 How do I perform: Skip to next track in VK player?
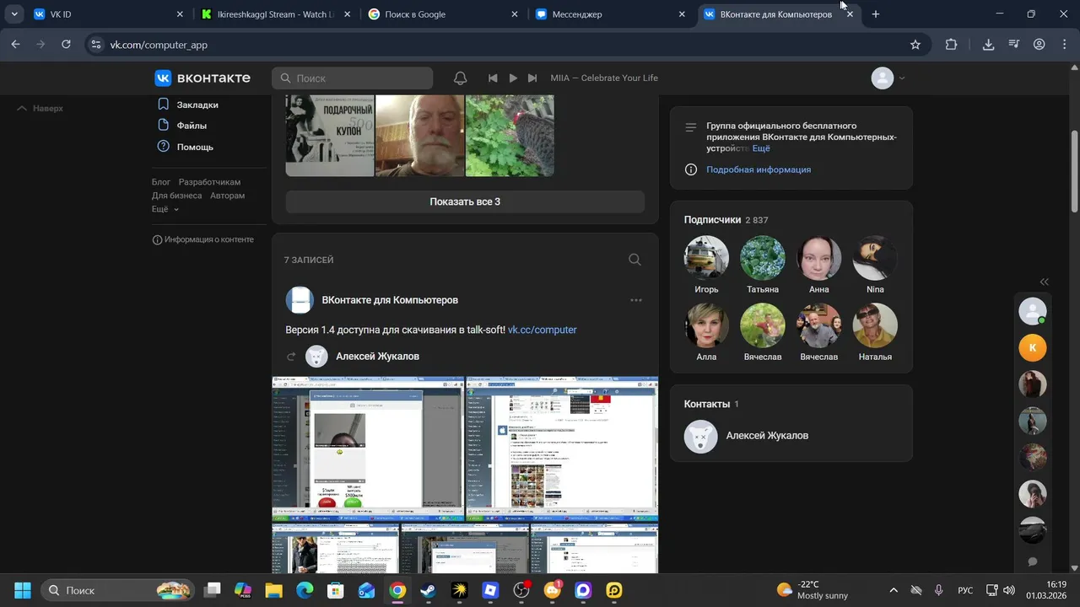(532, 78)
